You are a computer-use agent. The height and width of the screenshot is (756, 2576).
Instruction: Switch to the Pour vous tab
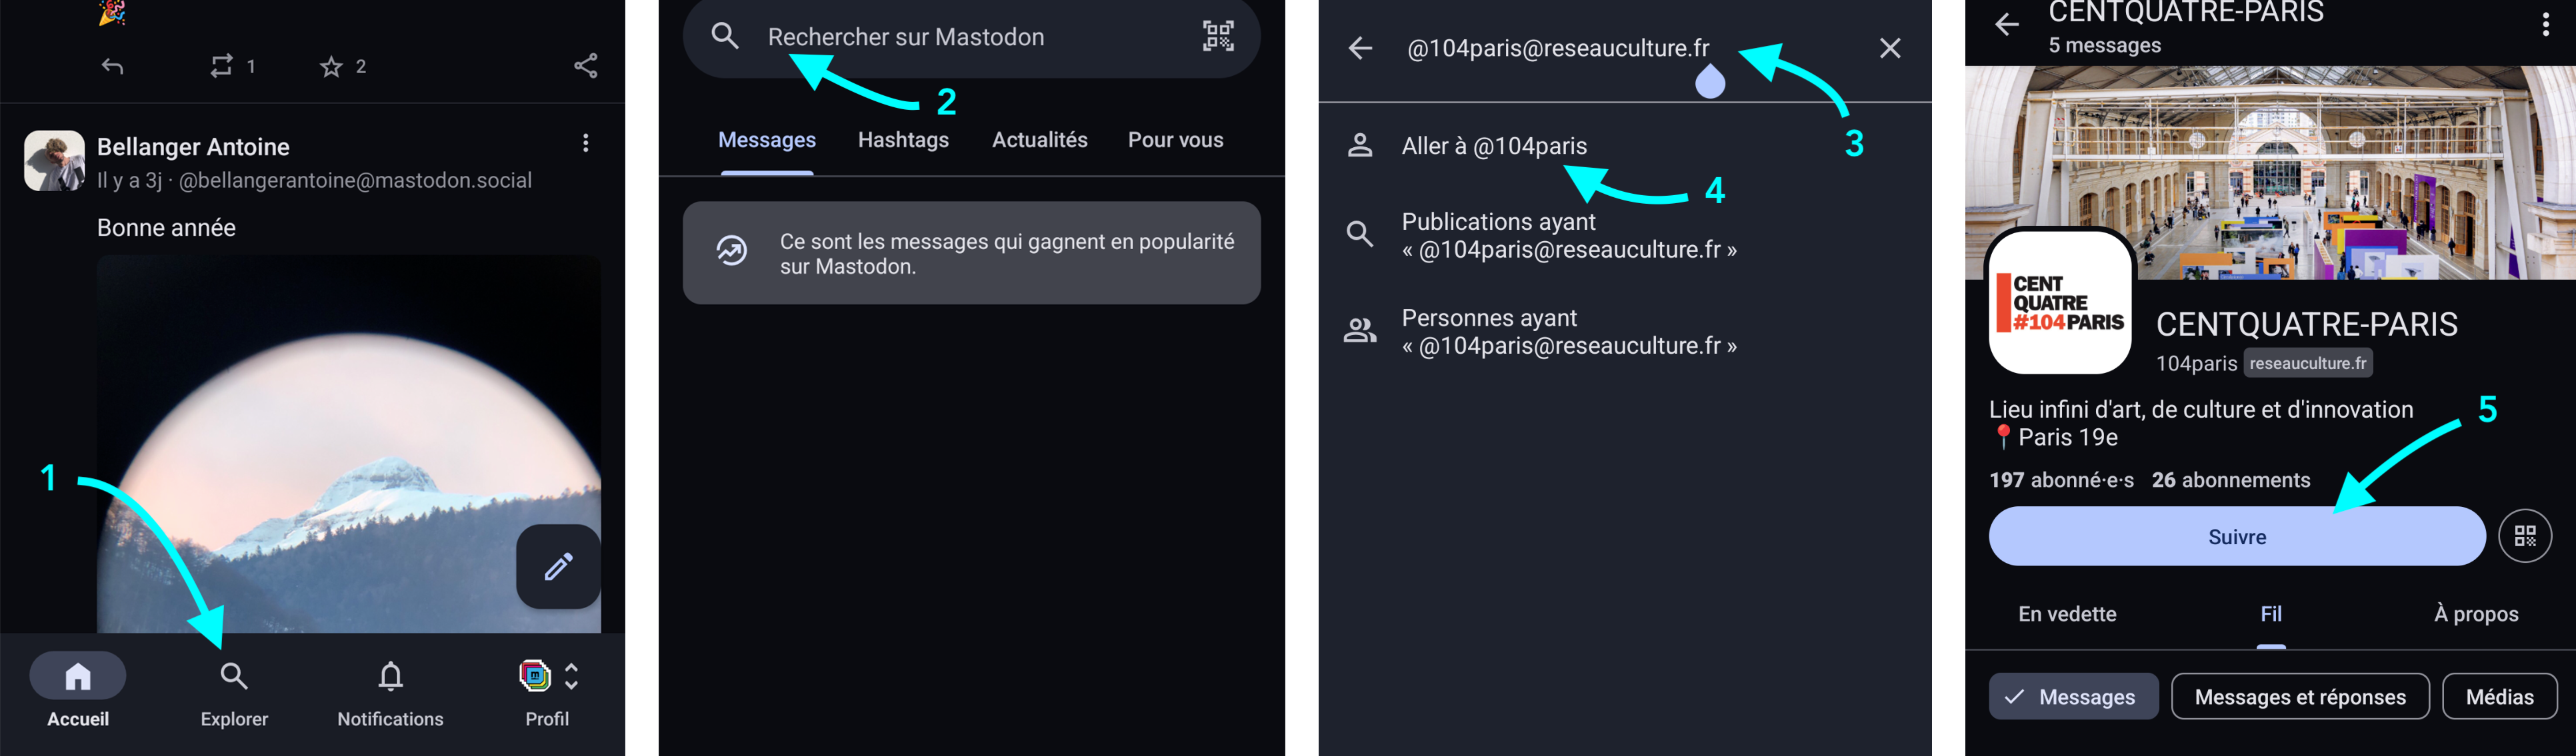1176,140
